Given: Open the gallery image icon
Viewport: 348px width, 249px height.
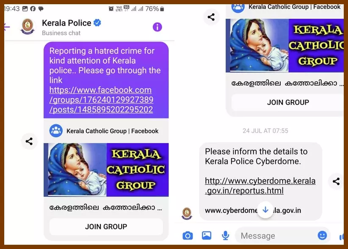Looking at the screenshot, I should point(207,235).
